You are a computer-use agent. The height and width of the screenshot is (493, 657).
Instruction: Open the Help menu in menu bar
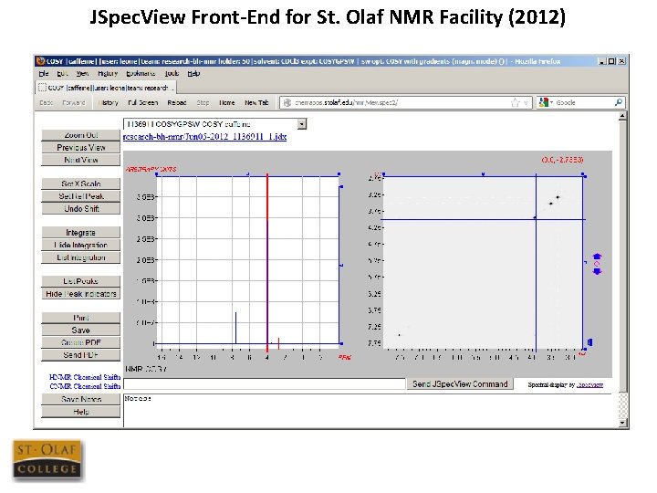click(x=193, y=73)
